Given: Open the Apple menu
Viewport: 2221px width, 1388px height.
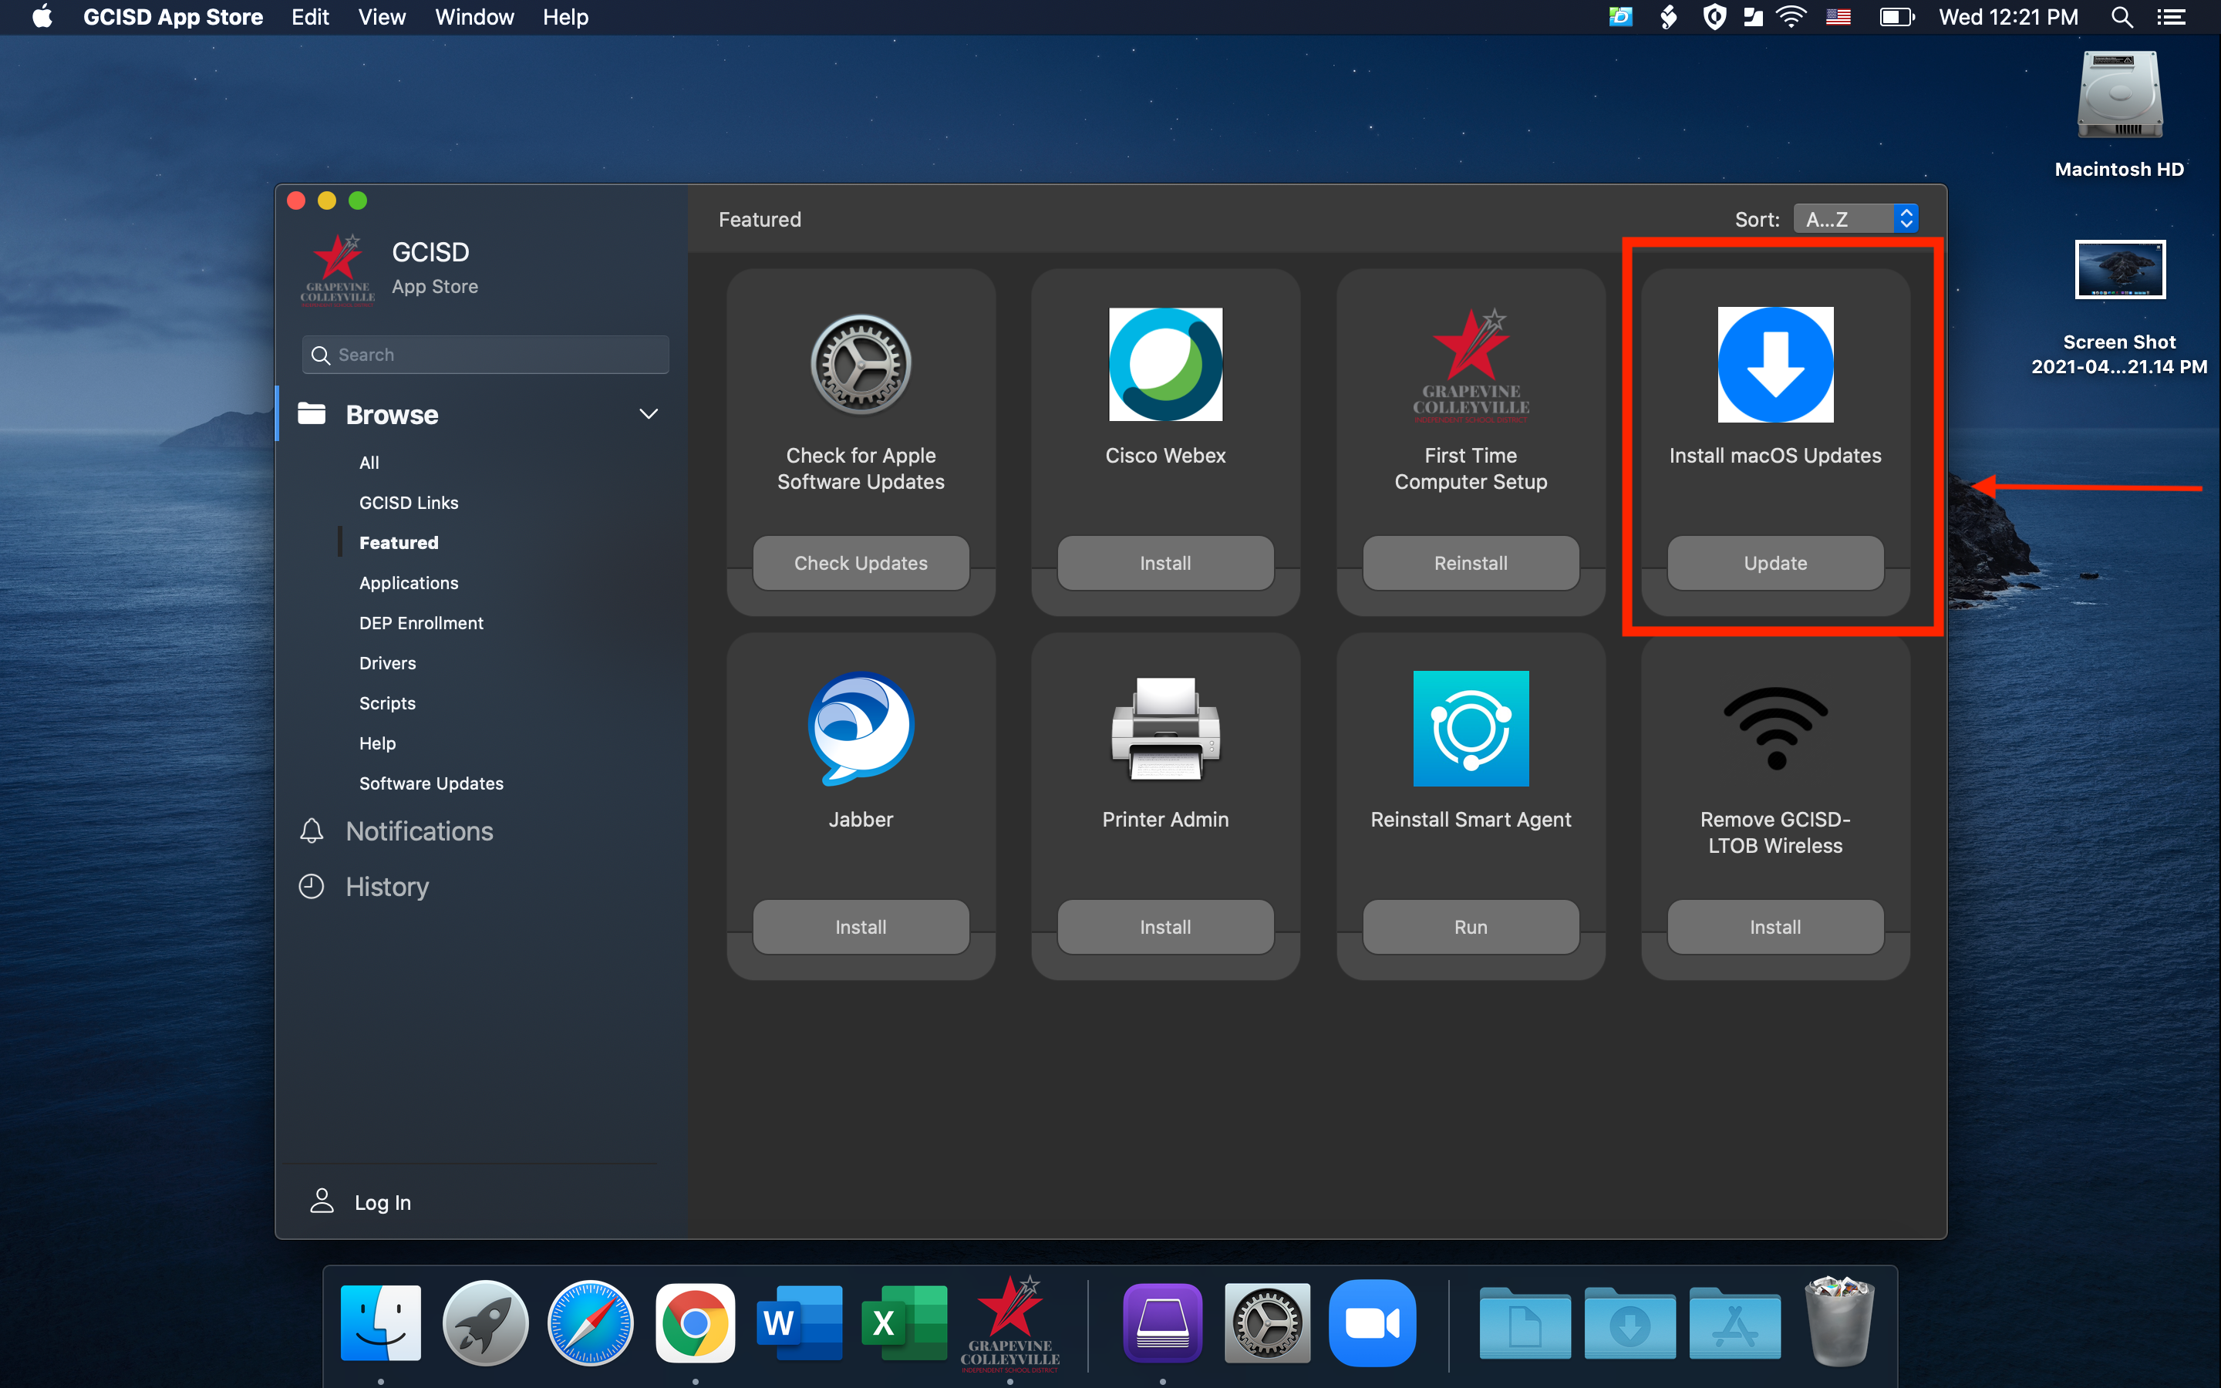Looking at the screenshot, I should pyautogui.click(x=42, y=18).
